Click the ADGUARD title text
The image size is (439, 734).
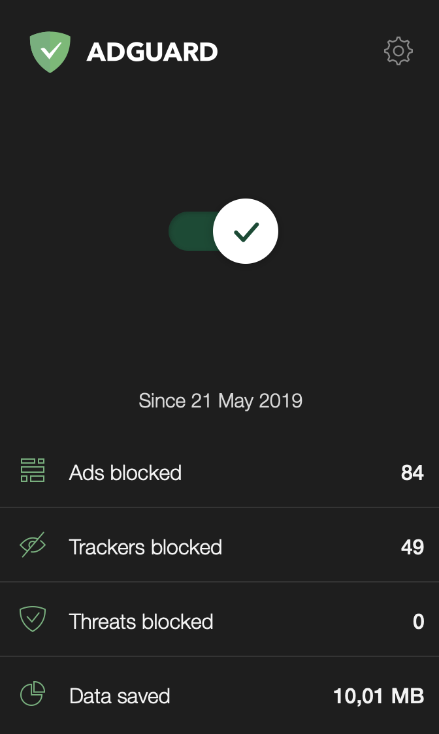point(152,52)
